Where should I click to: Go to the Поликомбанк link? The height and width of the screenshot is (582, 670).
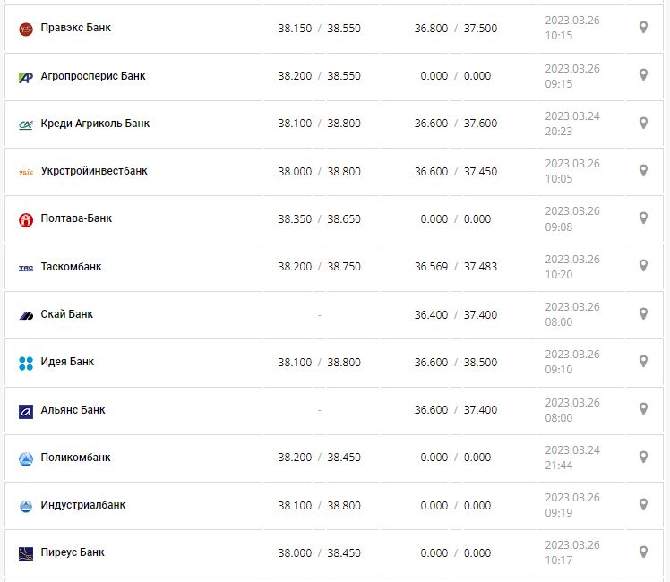[76, 458]
